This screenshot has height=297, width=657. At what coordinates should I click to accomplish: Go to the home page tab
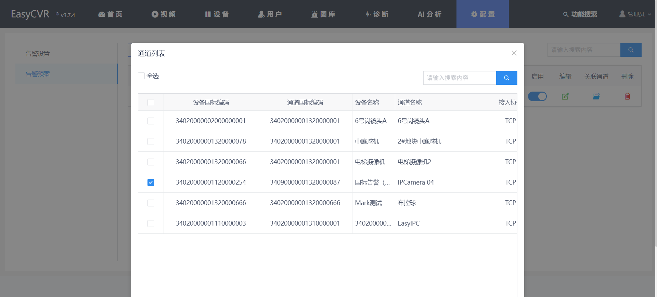pyautogui.click(x=110, y=14)
